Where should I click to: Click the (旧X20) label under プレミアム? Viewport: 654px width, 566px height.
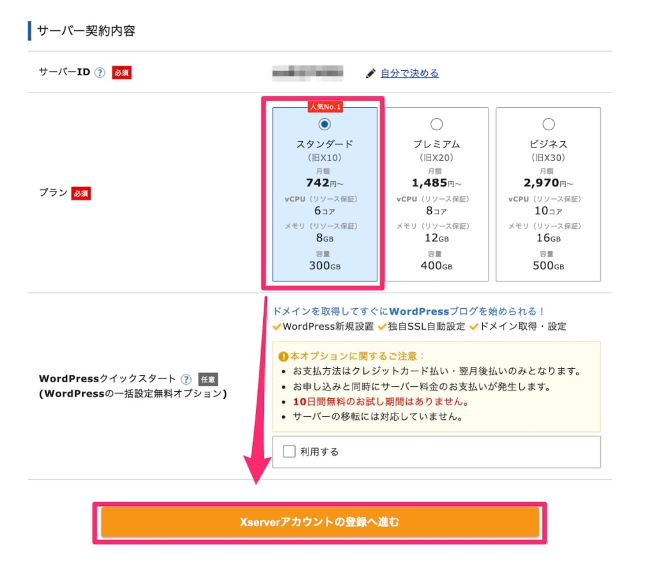pyautogui.click(x=436, y=158)
